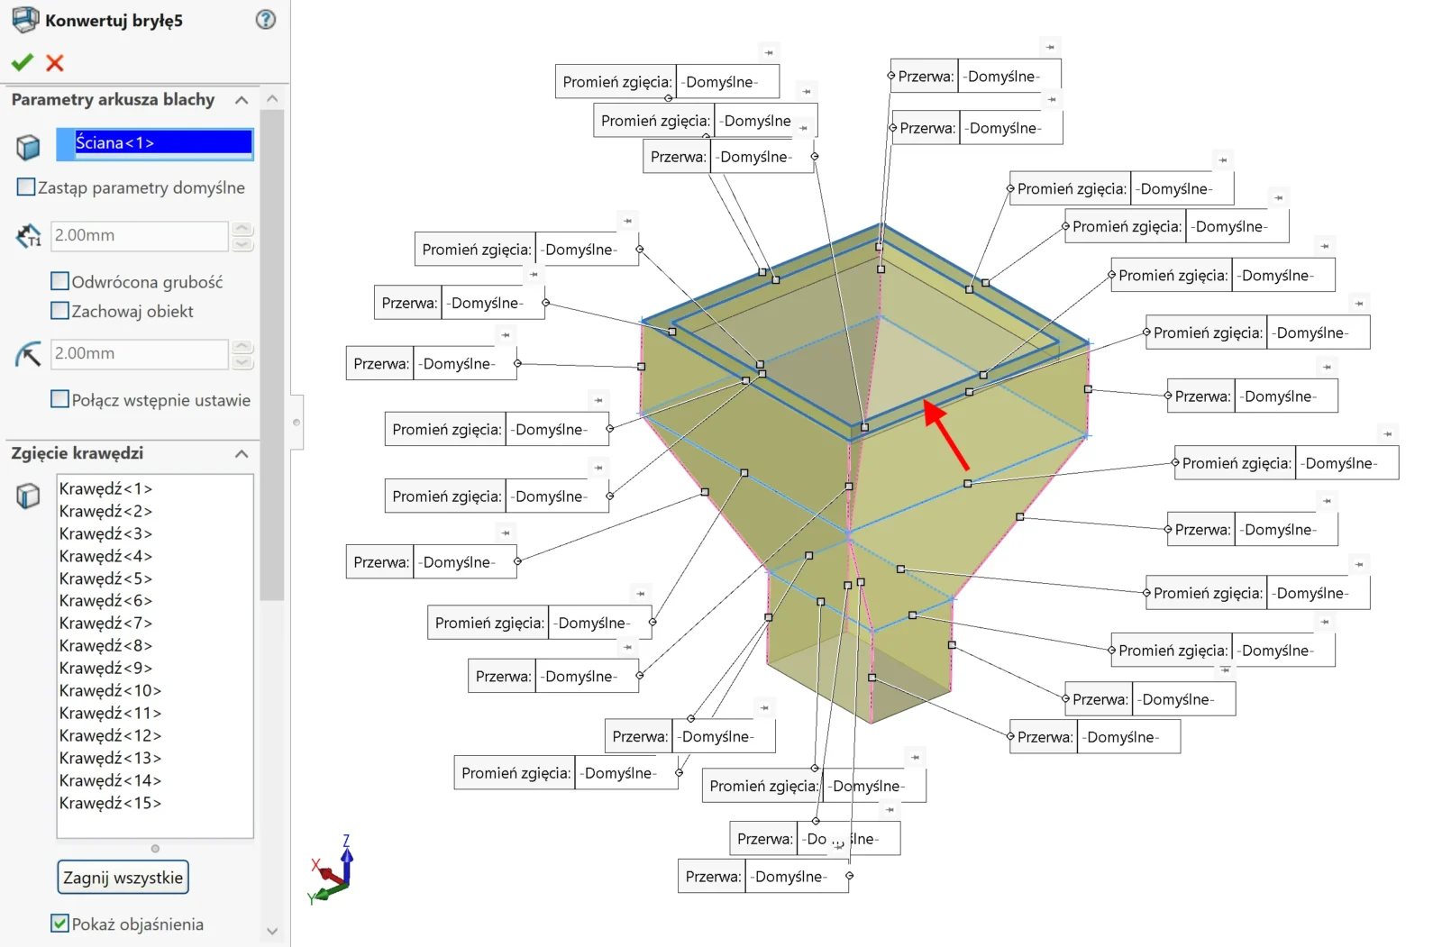
Task: Select Krawędź<14> in the edge list
Action: pyautogui.click(x=110, y=780)
